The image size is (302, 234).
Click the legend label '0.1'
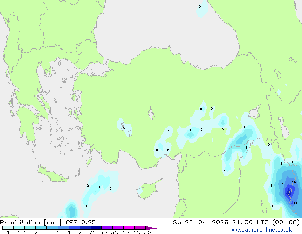point(5,232)
